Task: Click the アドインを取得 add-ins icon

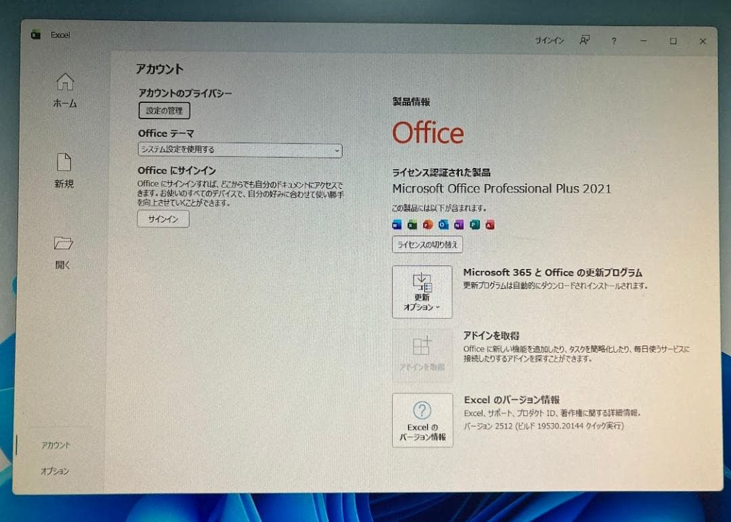Action: pos(422,347)
